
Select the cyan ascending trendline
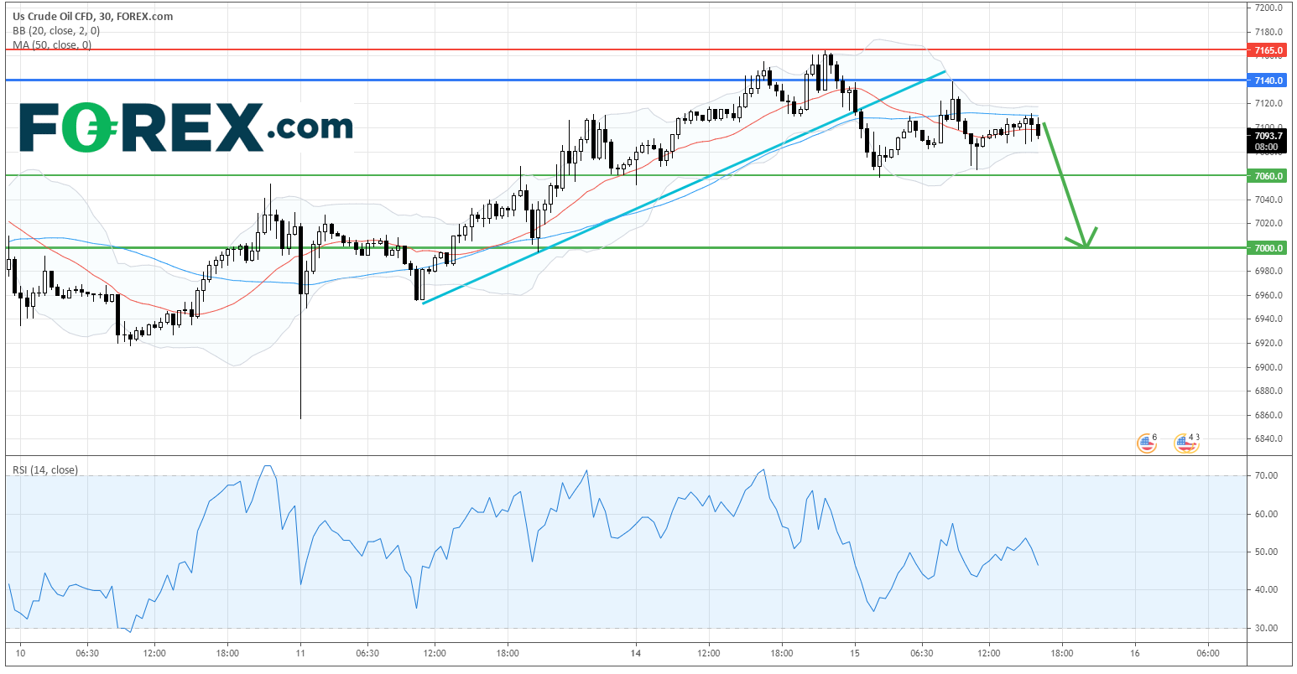point(671,195)
